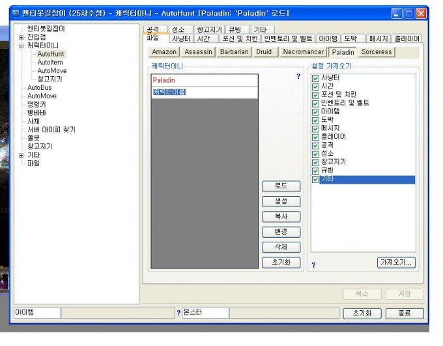Disable the 큐빙 checkbox in import list
This screenshot has height=346, width=443.
tap(316, 171)
